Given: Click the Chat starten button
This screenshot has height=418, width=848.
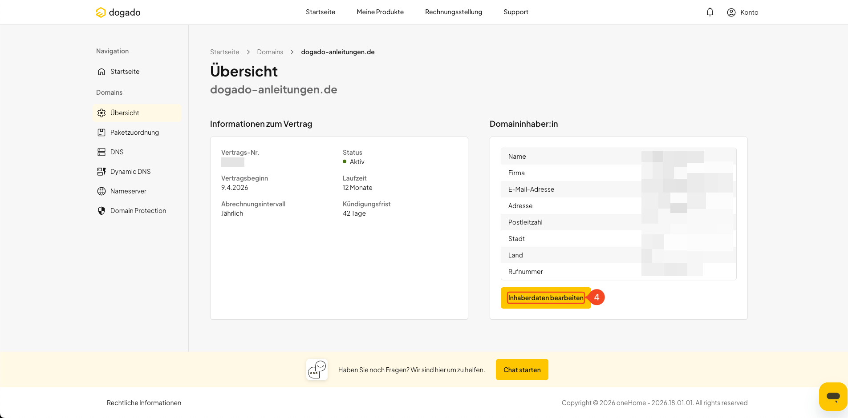Looking at the screenshot, I should coord(522,370).
